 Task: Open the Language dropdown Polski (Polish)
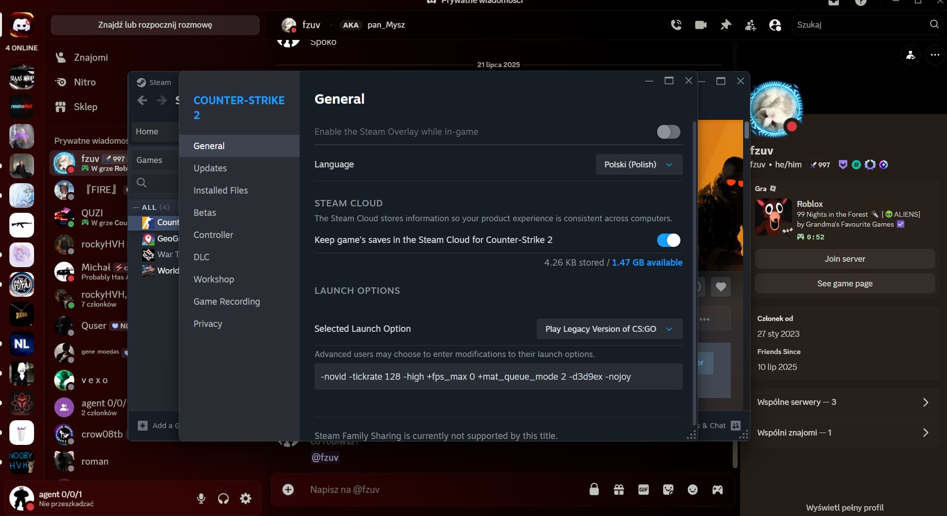[639, 164]
